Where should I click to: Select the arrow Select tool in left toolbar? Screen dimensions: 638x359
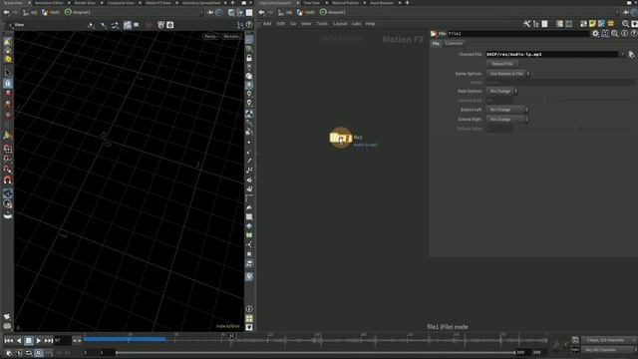click(8, 73)
